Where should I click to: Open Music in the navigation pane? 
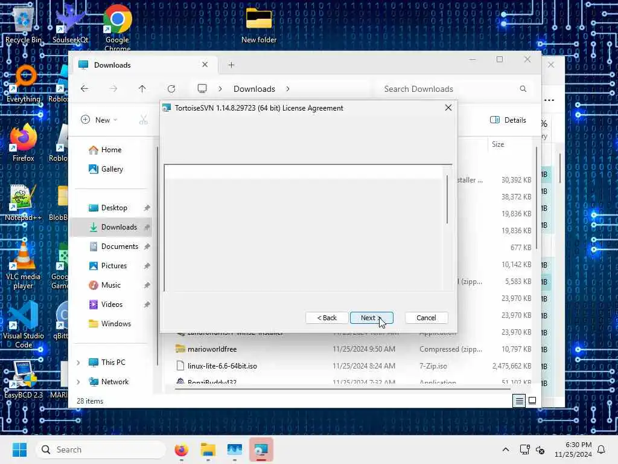coord(111,285)
